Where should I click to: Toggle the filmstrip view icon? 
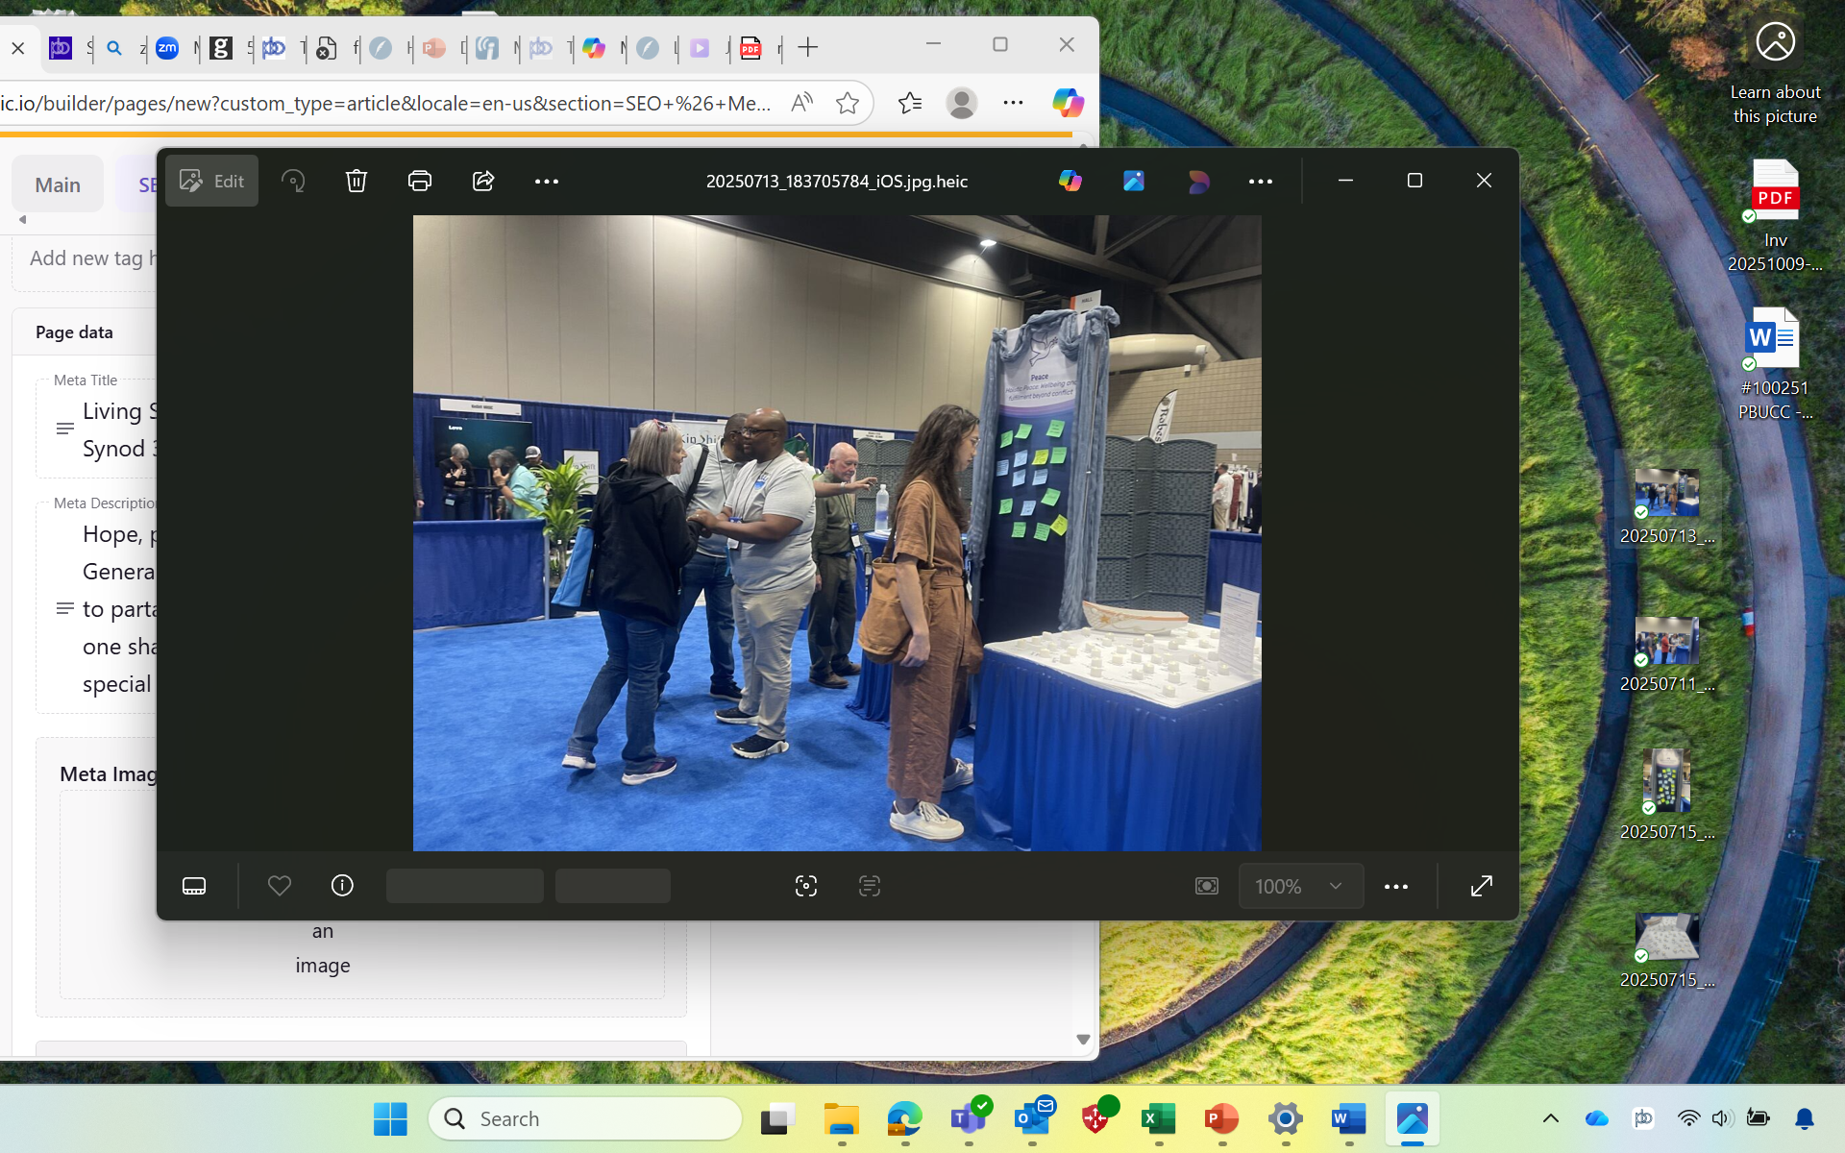point(194,886)
